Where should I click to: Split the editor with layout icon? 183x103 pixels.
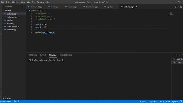[181, 7]
